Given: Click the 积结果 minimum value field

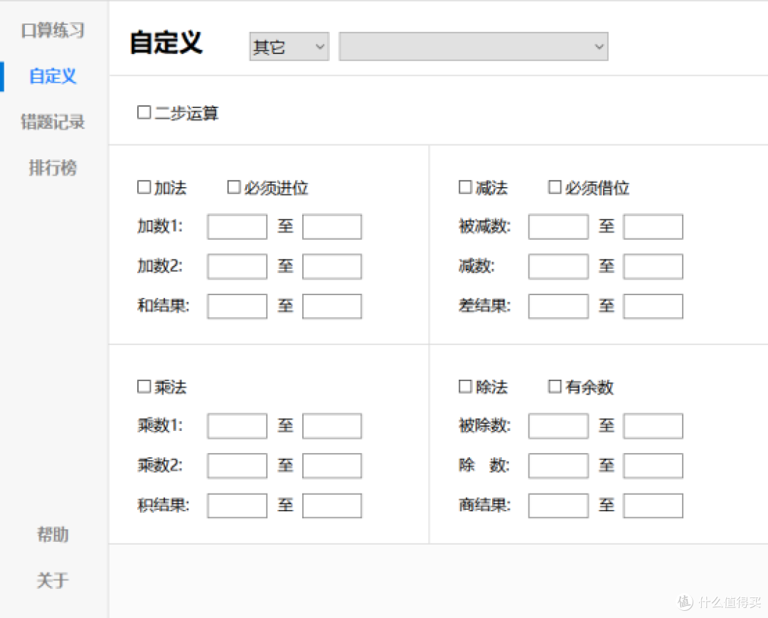Looking at the screenshot, I should click(237, 506).
